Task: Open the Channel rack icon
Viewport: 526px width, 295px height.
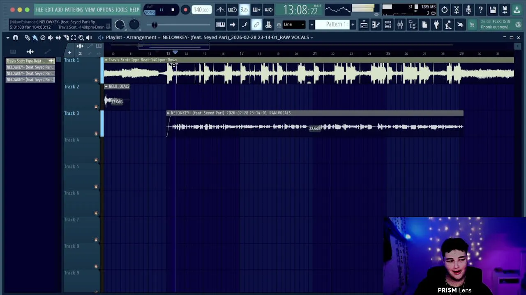Action: pos(388,25)
